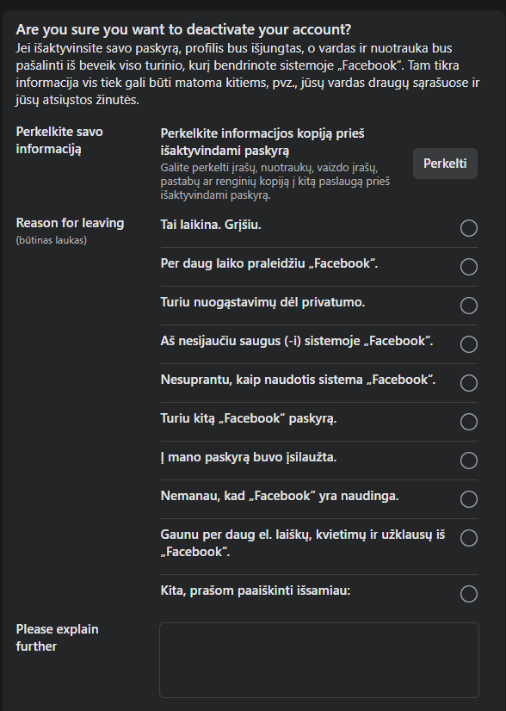Click 'Turiu nuogąstavimų dėl privatumo' label text
This screenshot has width=506, height=711.
(262, 302)
